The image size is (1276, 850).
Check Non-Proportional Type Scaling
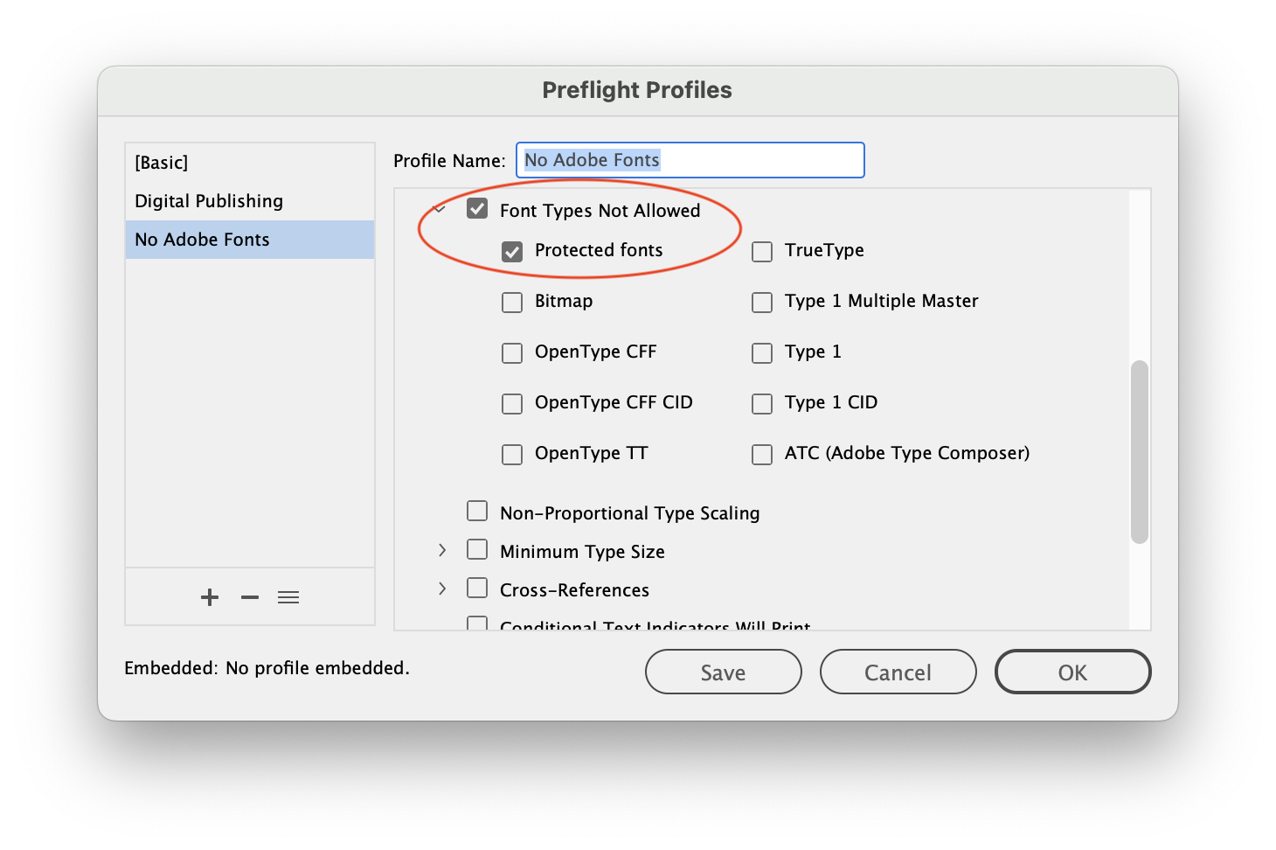(x=477, y=511)
